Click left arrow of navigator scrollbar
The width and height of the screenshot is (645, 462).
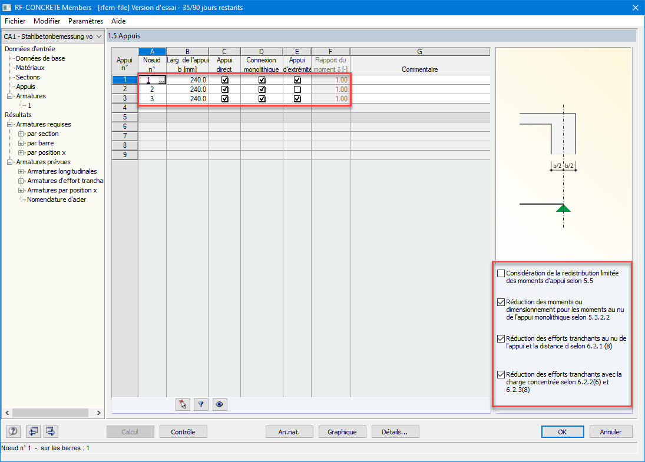(x=7, y=413)
